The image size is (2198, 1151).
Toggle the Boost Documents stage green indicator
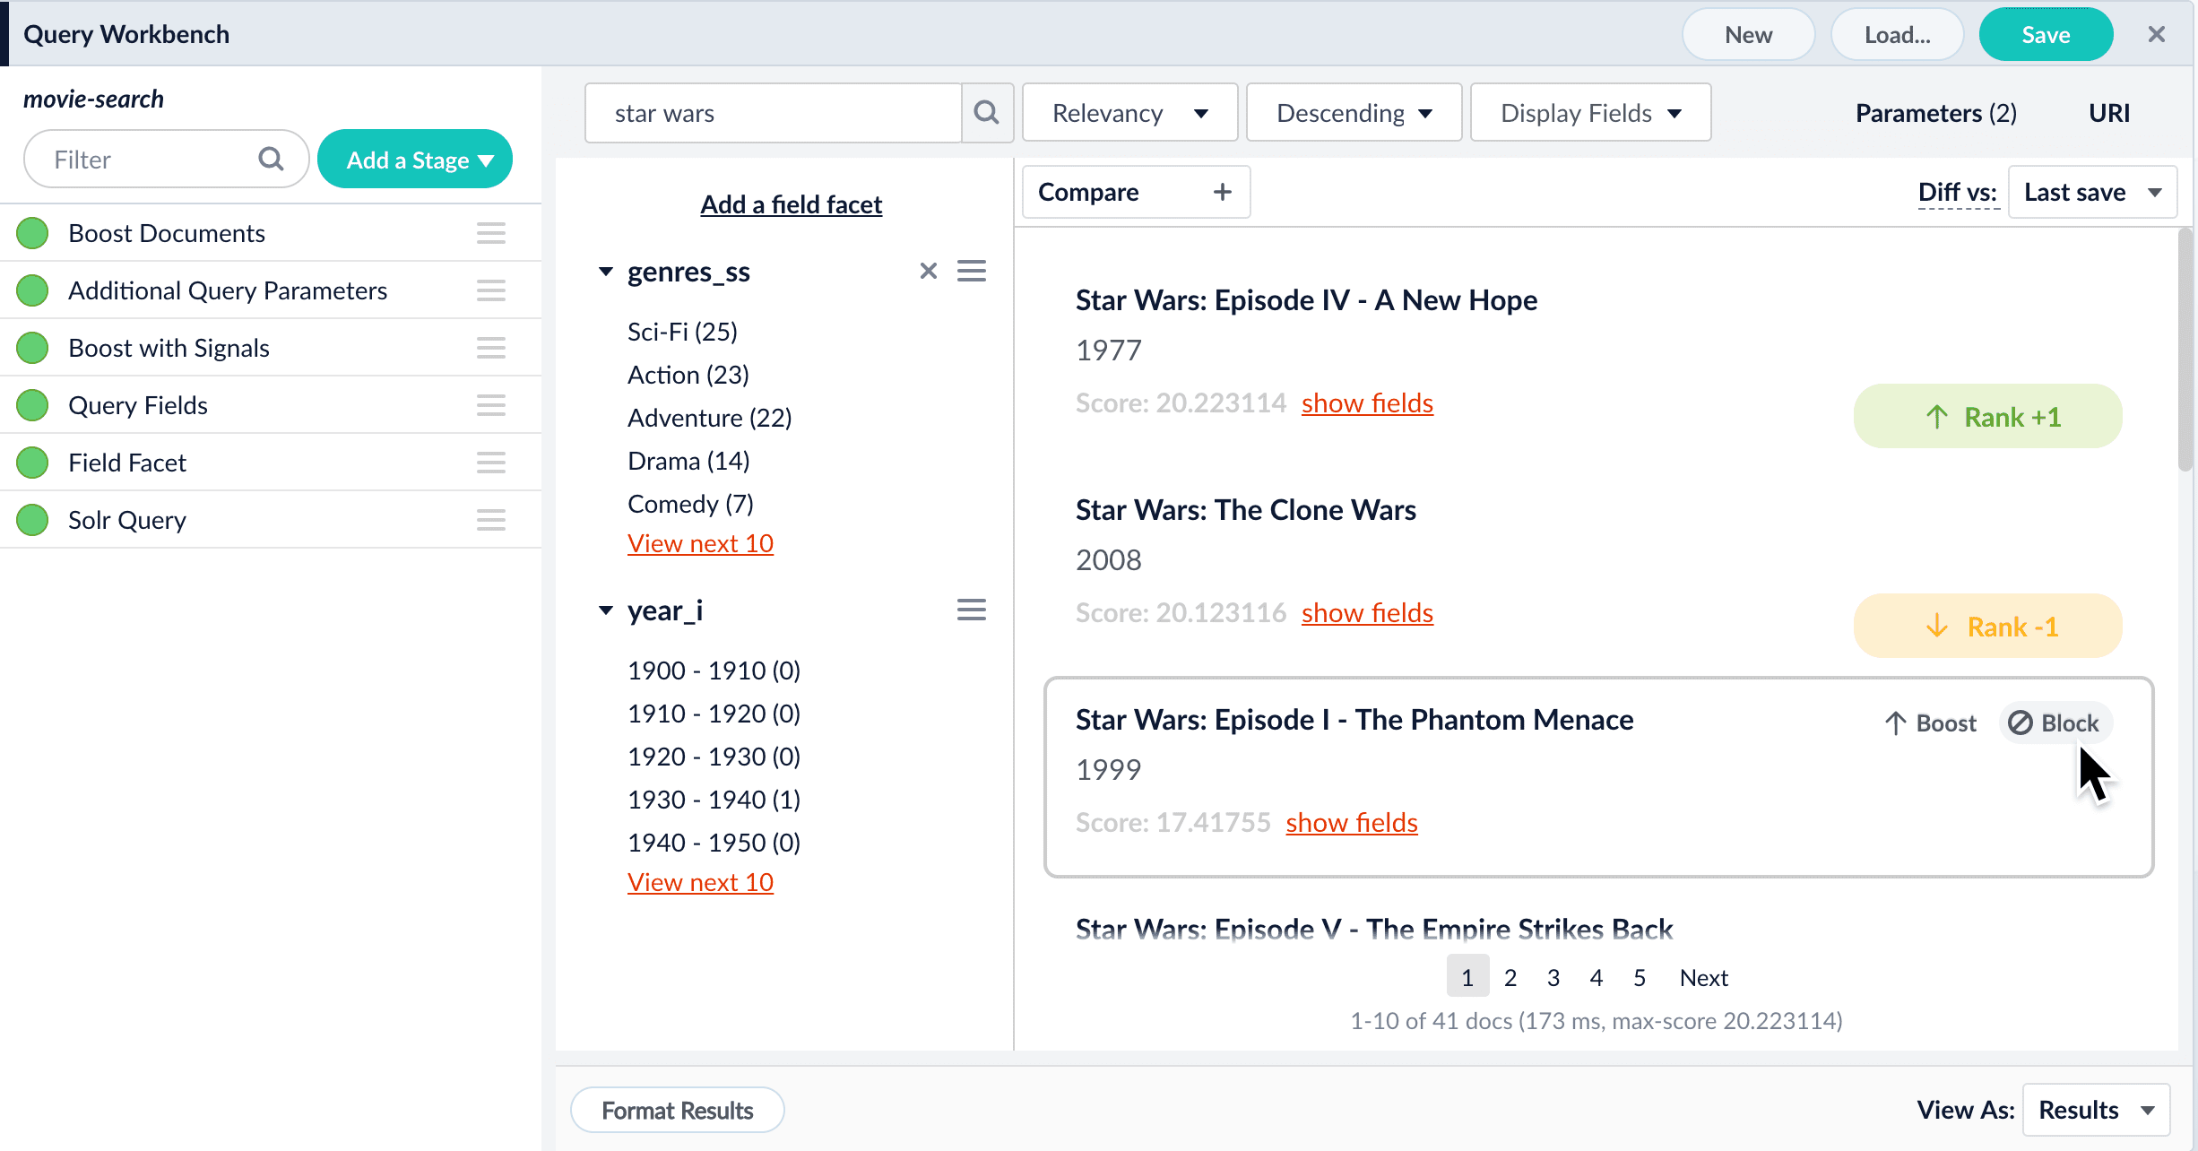coord(33,233)
